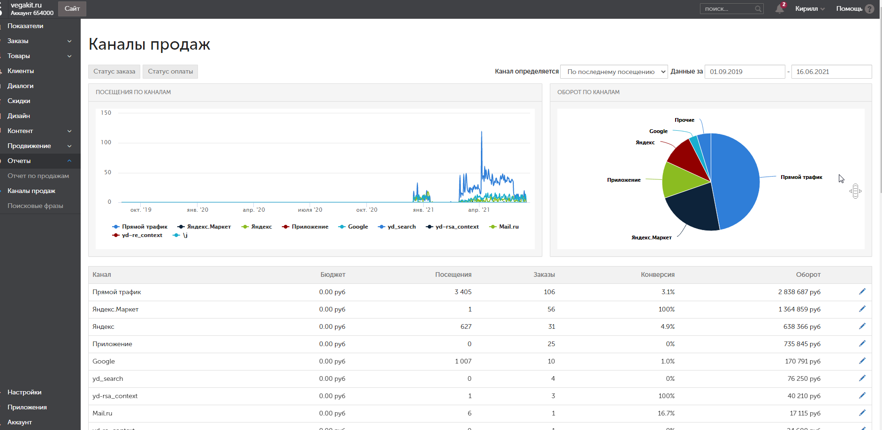The height and width of the screenshot is (430, 882).
Task: Click the notifications bell icon
Action: [779, 9]
